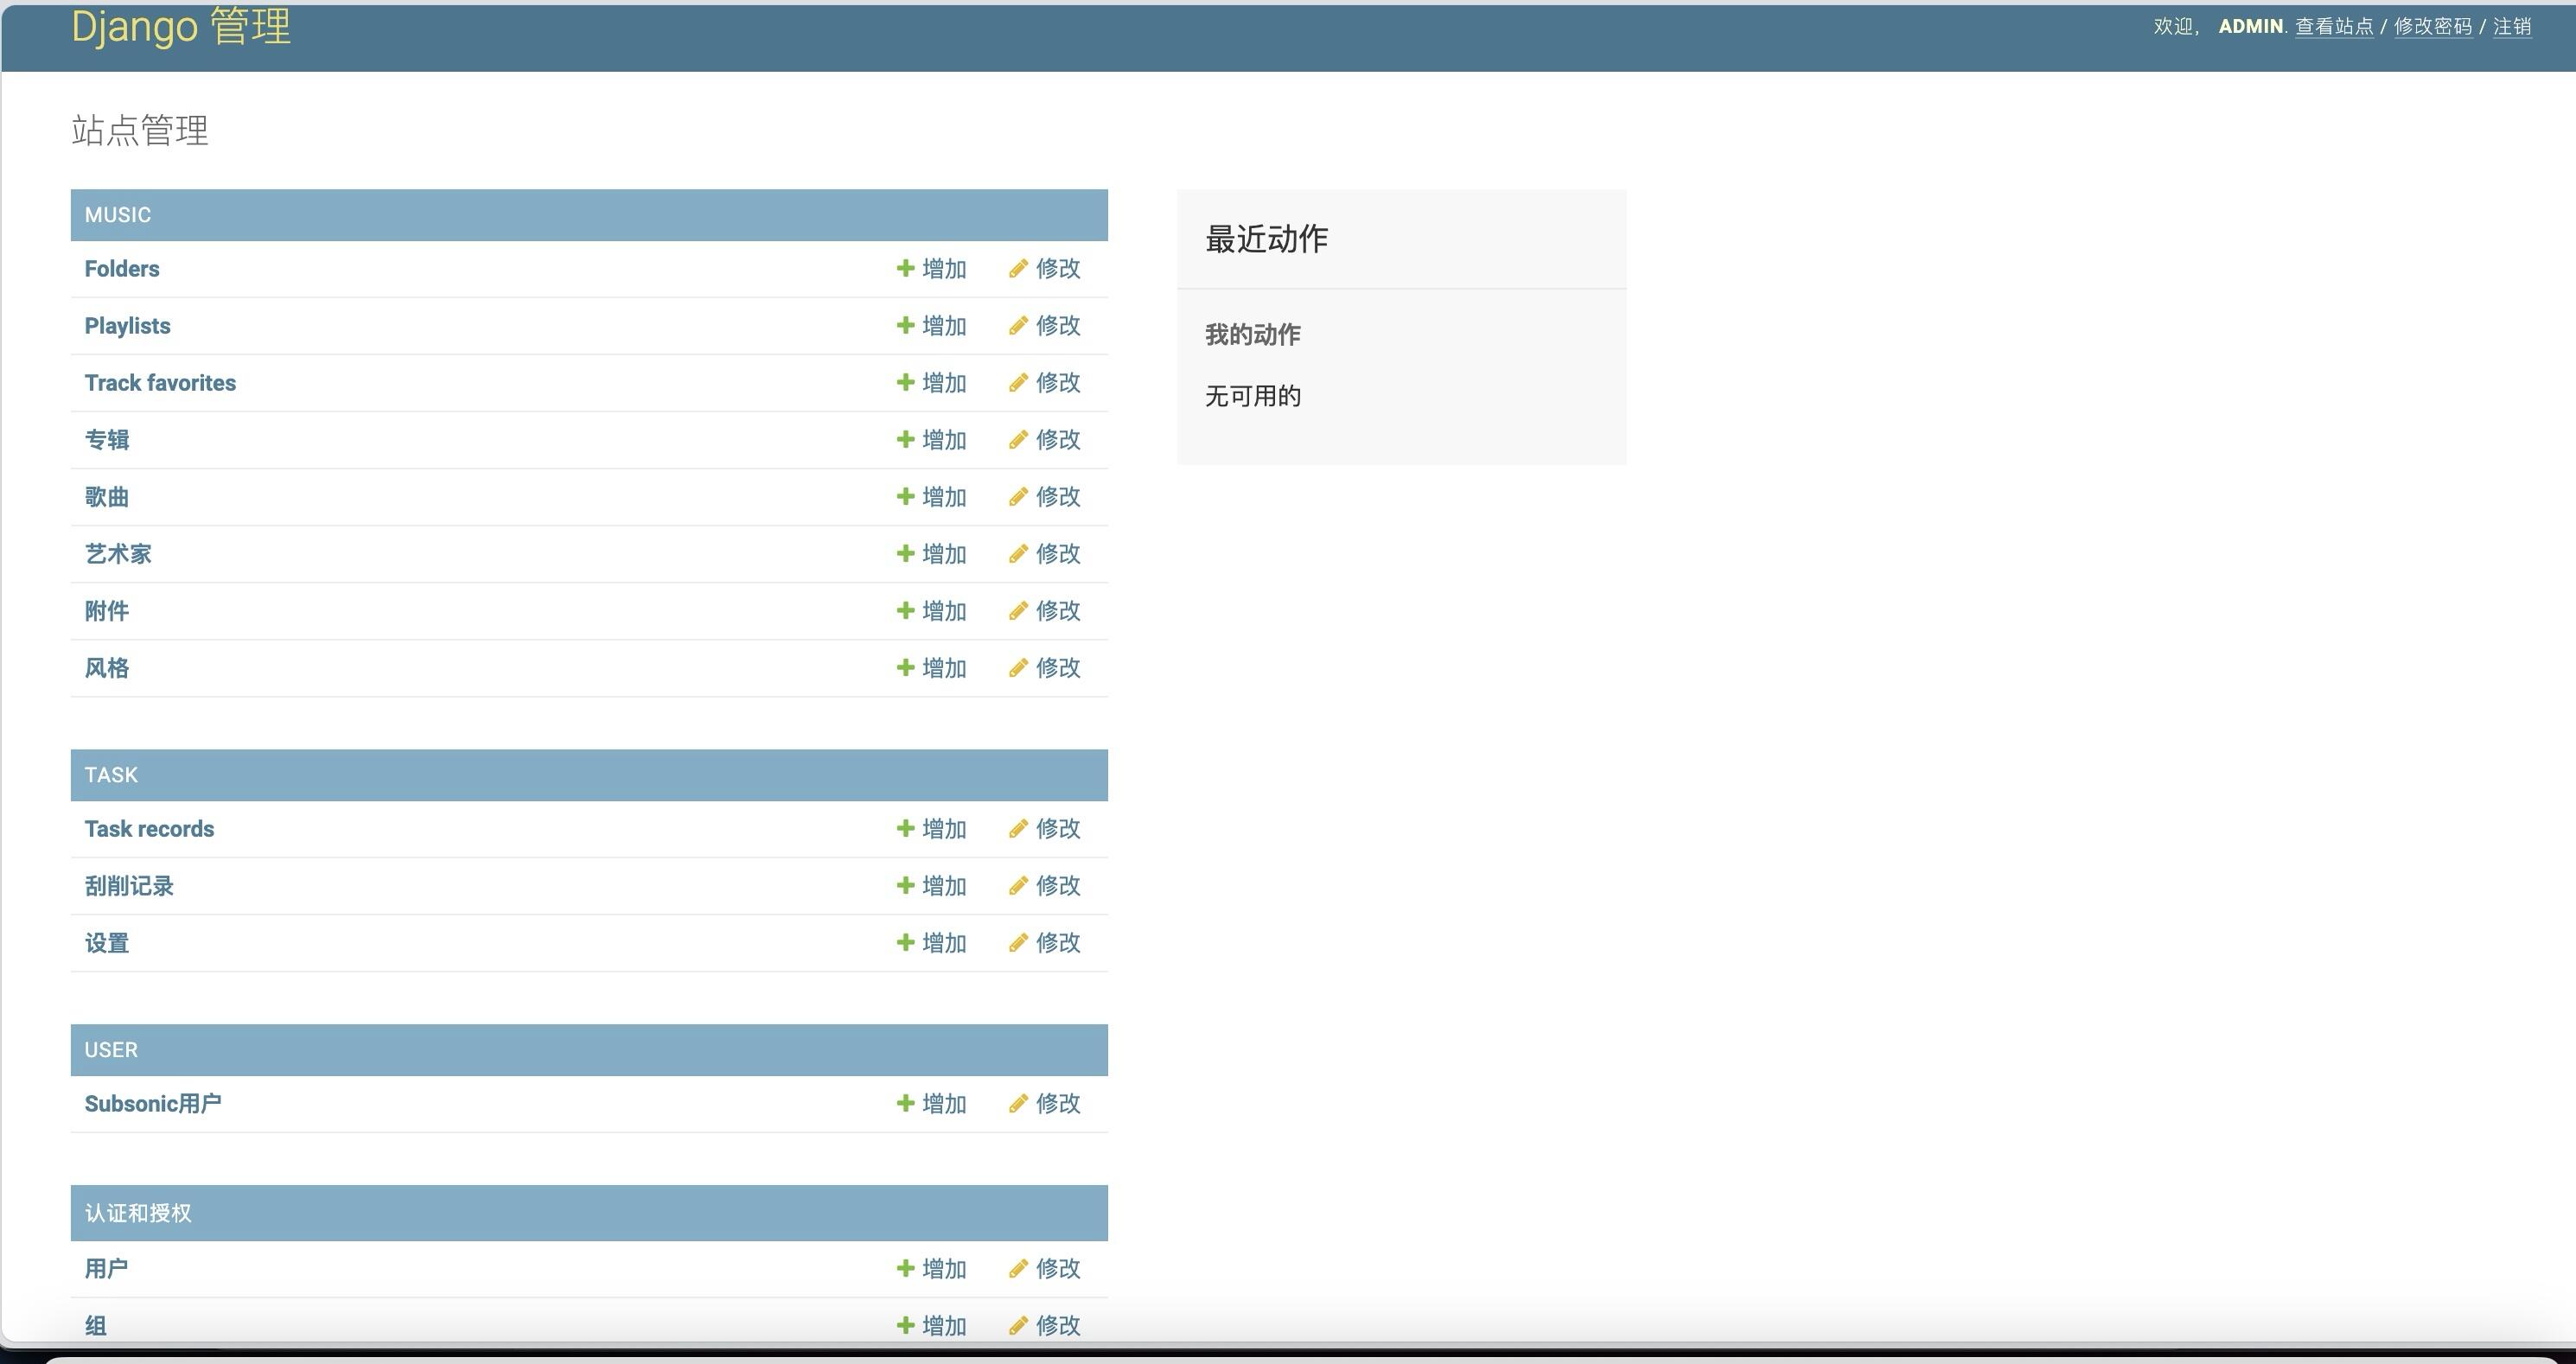This screenshot has width=2576, height=1364.
Task: Click the pencil icon in 艺术家 row
Action: click(x=1018, y=553)
